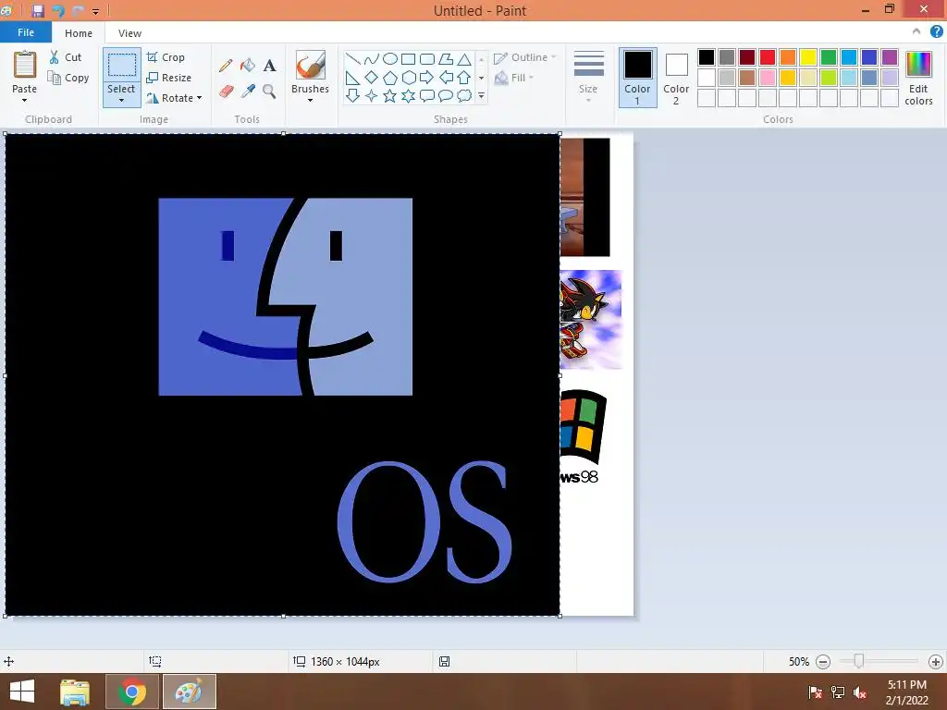
Task: Select the Color picker eyedropper tool
Action: coord(248,92)
